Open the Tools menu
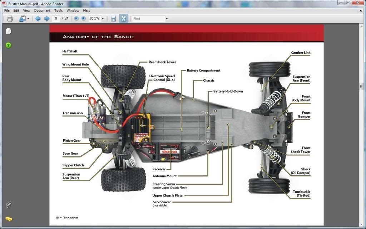This screenshot has height=229, width=366. [58, 10]
